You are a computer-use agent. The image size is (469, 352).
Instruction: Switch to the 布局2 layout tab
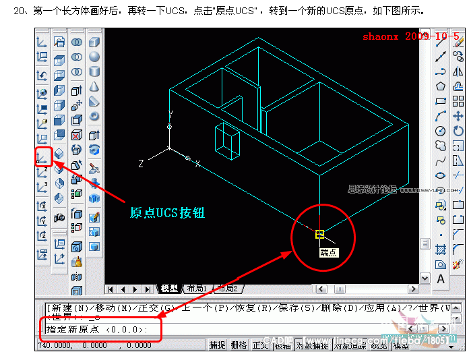click(x=228, y=289)
